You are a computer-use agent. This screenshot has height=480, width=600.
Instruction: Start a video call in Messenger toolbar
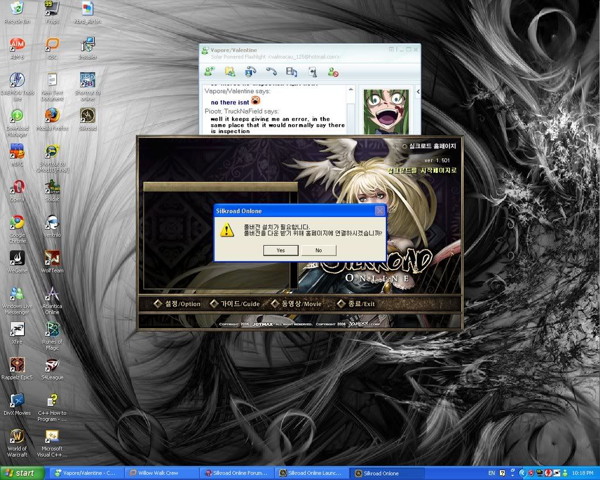tap(251, 72)
